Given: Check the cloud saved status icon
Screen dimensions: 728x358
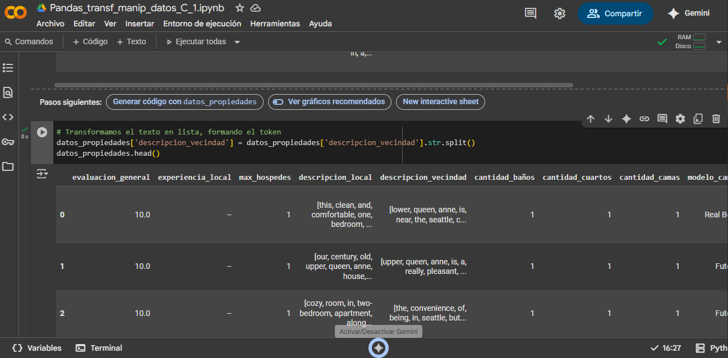Looking at the screenshot, I should pos(256,8).
